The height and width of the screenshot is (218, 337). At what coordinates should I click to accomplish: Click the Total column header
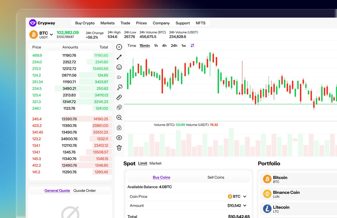[104, 47]
